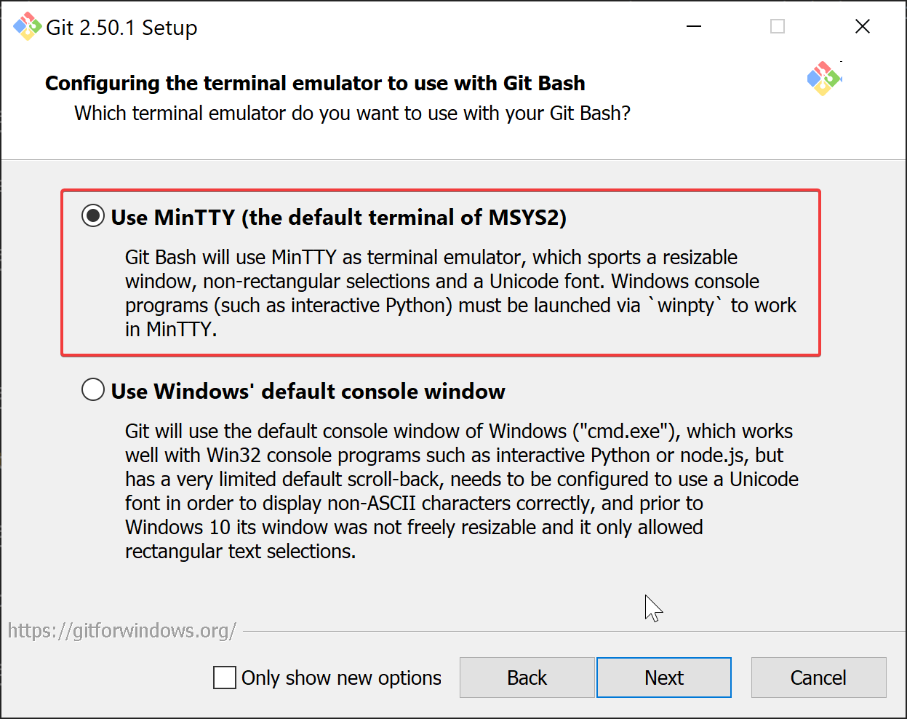Go back to the previous setup page

point(527,678)
